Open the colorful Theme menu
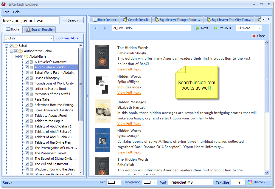Image resolution: width=275 pixels, height=189 pixels. (x=250, y=182)
